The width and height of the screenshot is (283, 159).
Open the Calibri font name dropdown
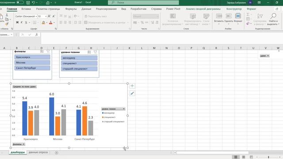pyautogui.click(x=36, y=16)
